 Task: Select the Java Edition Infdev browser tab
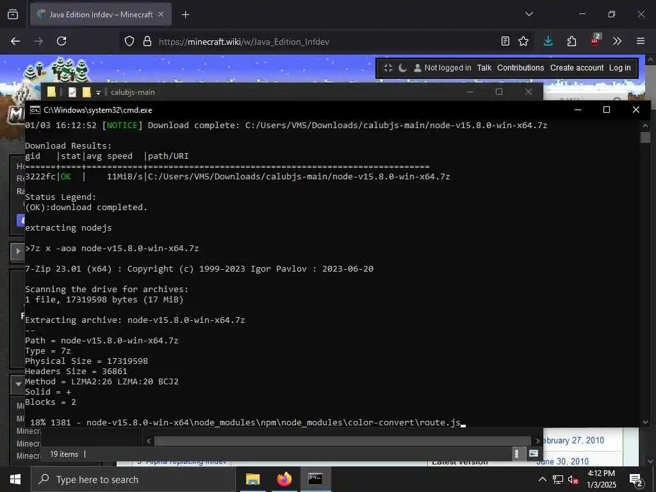[x=101, y=15]
